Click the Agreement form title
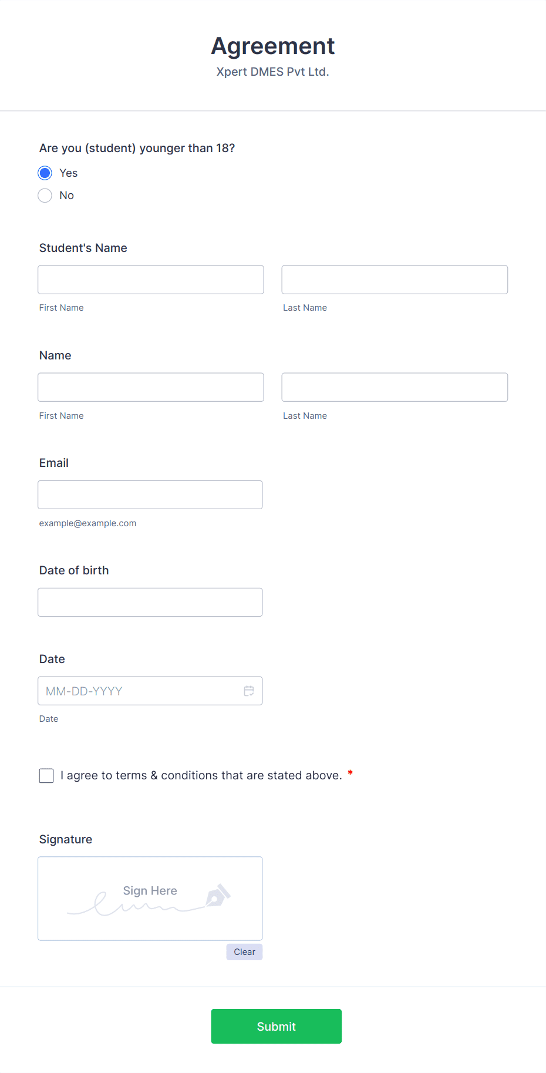The width and height of the screenshot is (546, 1073). click(x=273, y=46)
